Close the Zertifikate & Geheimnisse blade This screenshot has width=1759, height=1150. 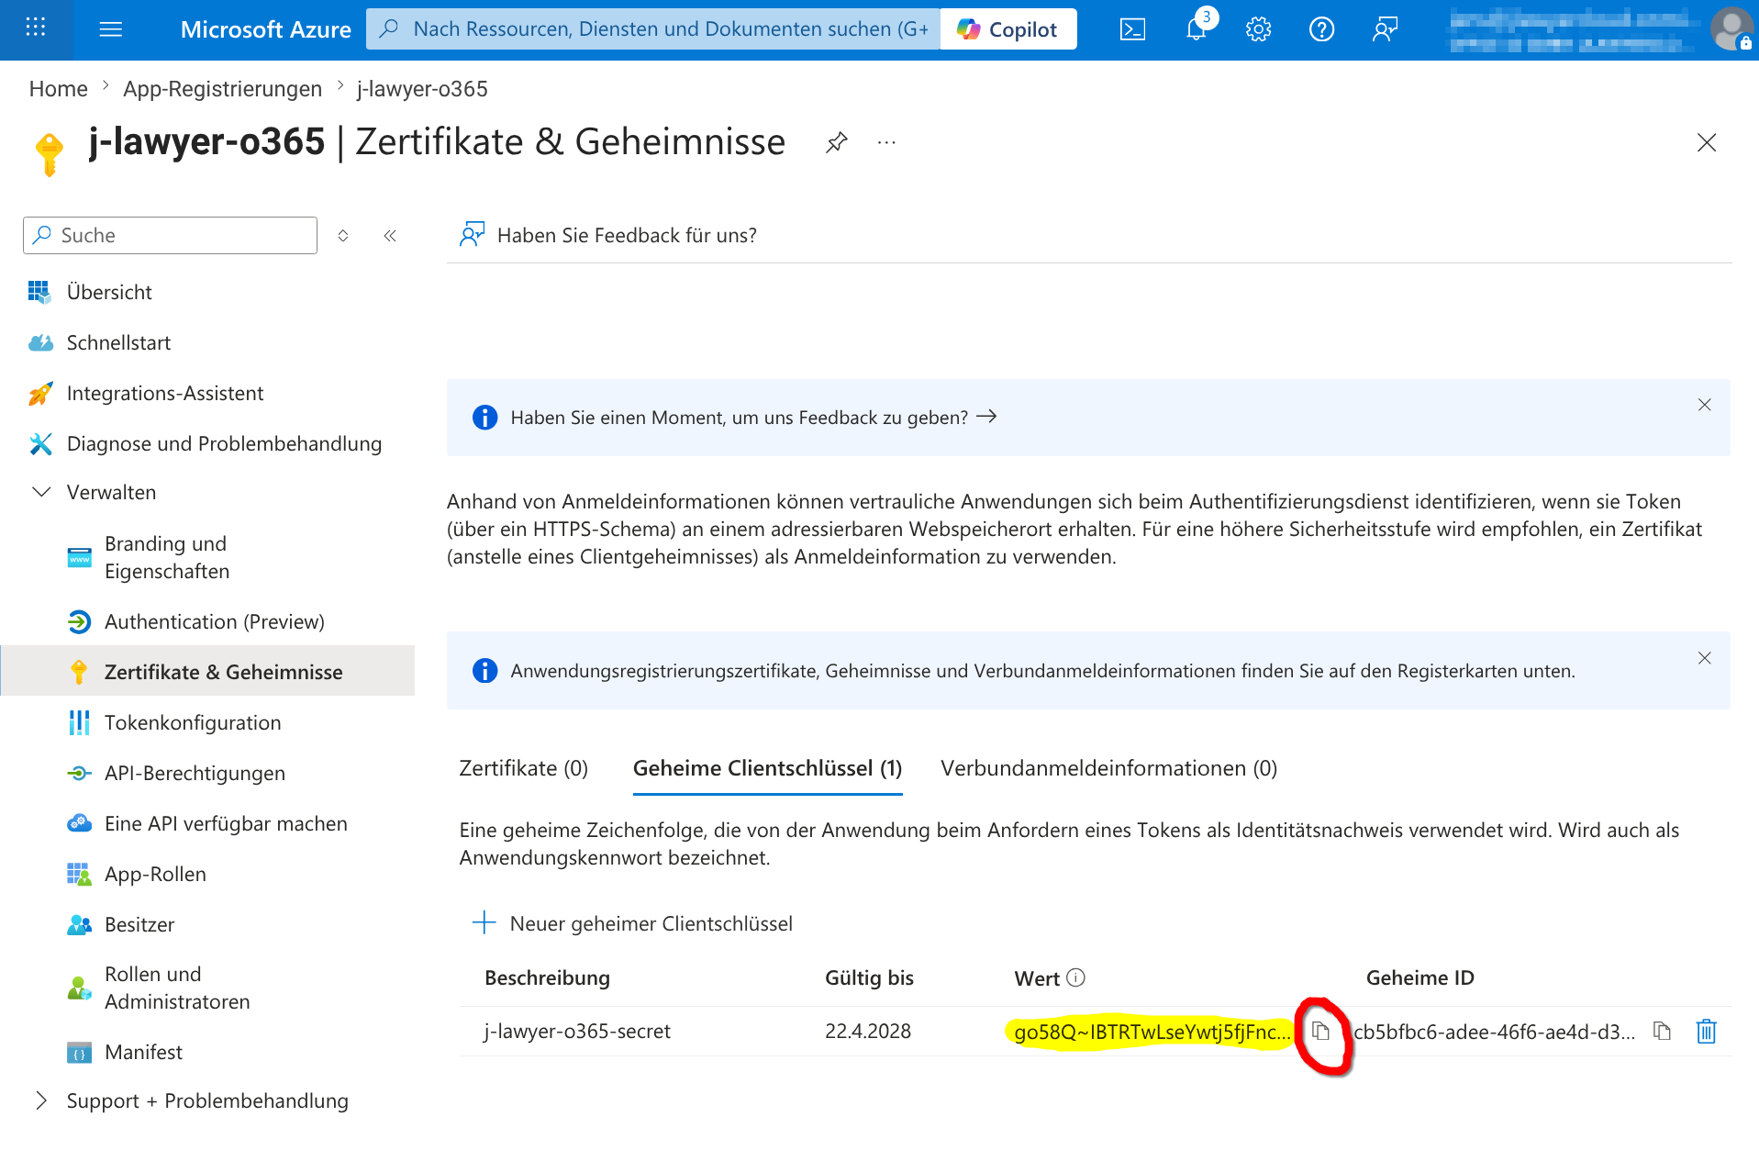coord(1707,142)
